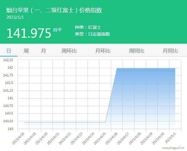Select the 月同比 tab
This screenshot has height=151, width=187.
click(170, 51)
